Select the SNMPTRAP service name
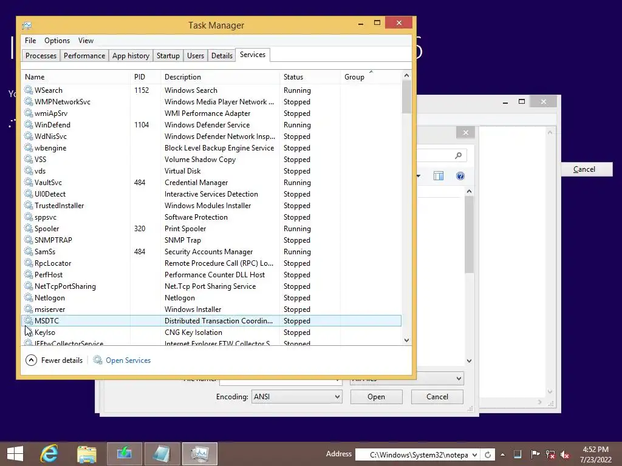The width and height of the screenshot is (622, 466). [x=53, y=240]
